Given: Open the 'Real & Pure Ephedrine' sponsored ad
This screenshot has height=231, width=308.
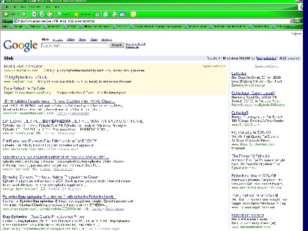Looking at the screenshot, I should (x=23, y=66).
